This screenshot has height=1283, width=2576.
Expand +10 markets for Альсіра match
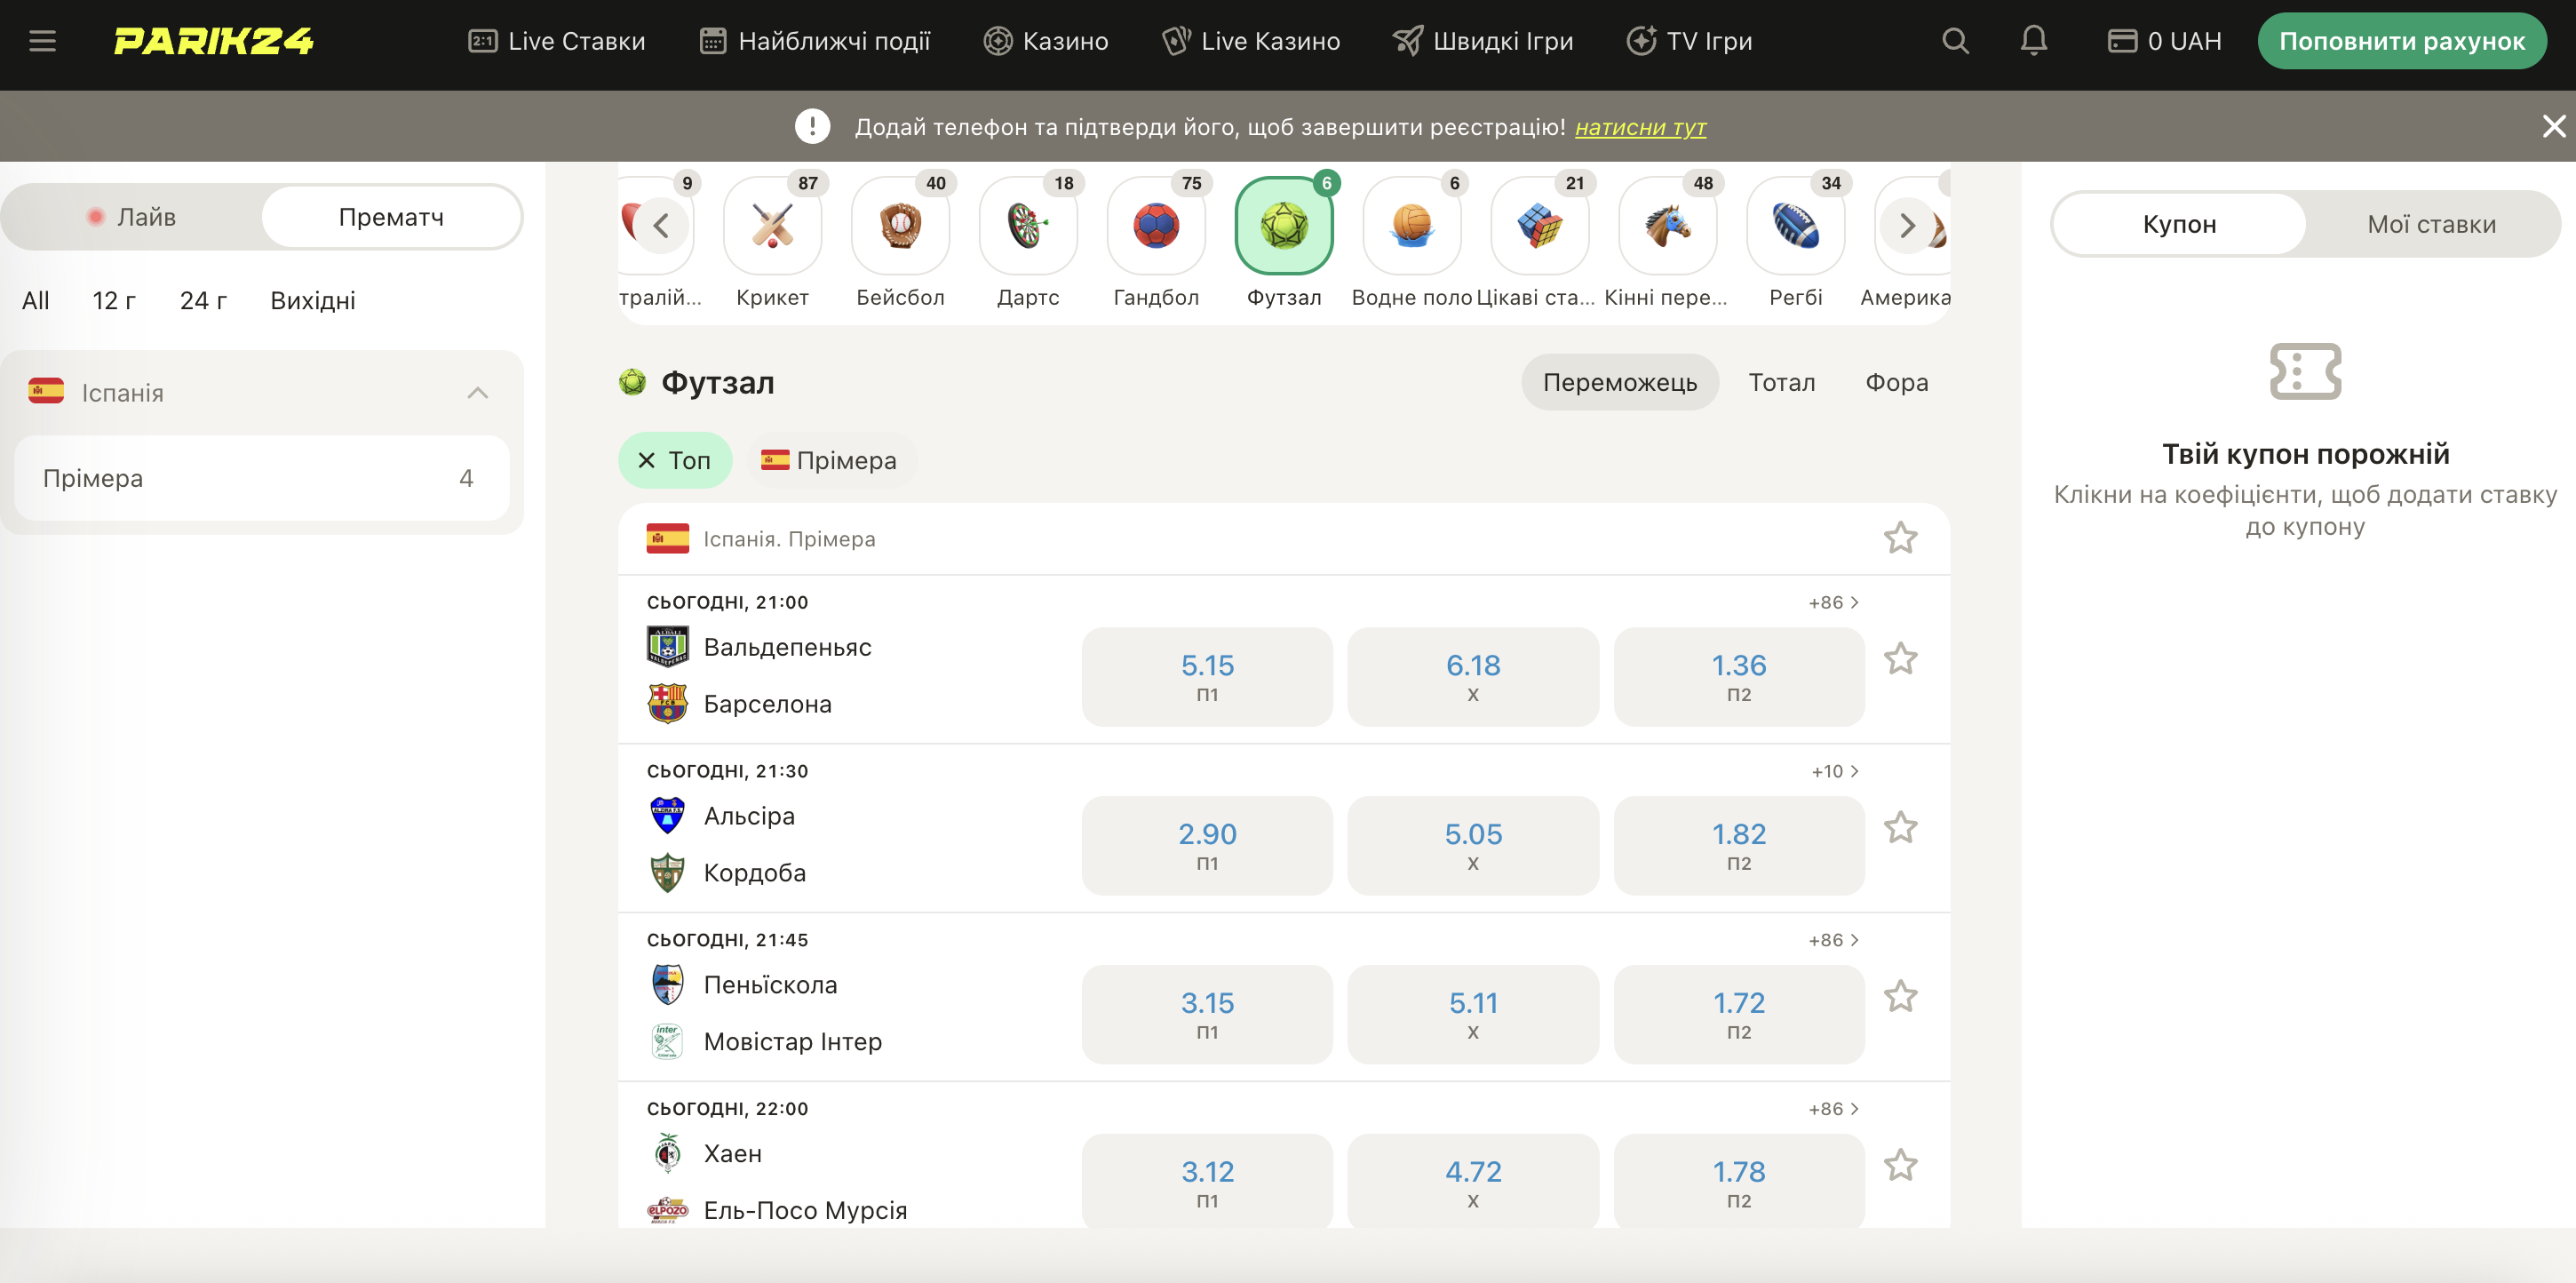[x=1834, y=771]
